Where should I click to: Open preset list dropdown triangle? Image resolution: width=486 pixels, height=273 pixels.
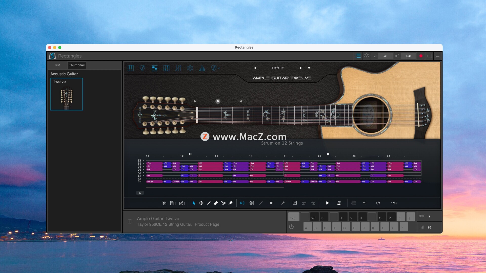[x=309, y=68]
